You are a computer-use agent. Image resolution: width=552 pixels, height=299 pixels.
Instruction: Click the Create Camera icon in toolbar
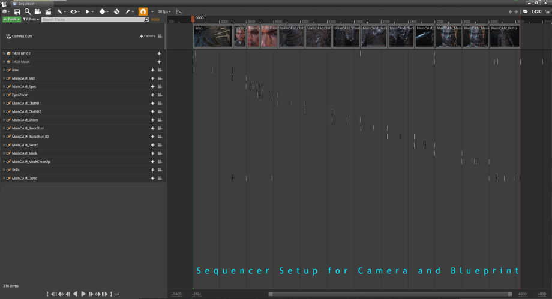click(x=37, y=11)
